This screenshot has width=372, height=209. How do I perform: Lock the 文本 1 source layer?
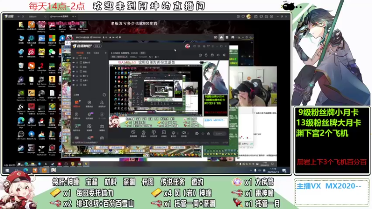(77, 58)
